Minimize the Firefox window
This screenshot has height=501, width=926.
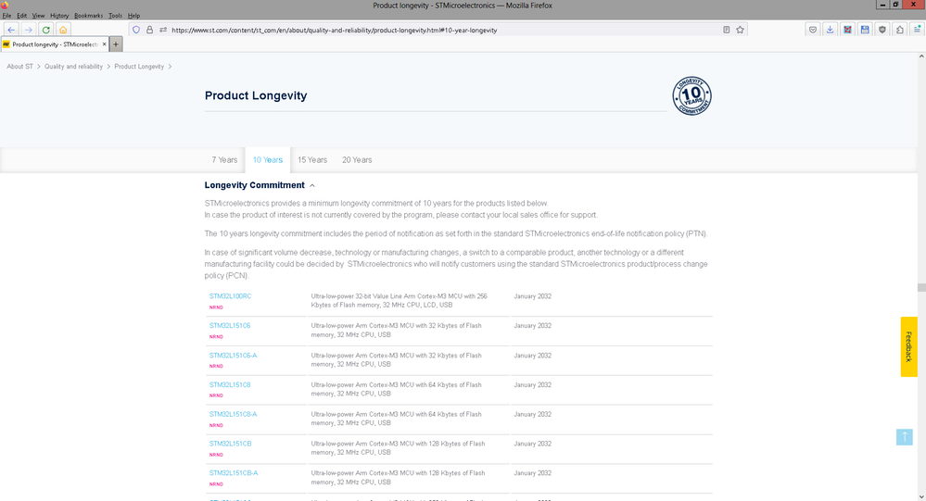click(x=882, y=5)
